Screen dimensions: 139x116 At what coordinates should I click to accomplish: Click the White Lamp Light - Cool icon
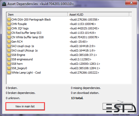click(x=9, y=73)
